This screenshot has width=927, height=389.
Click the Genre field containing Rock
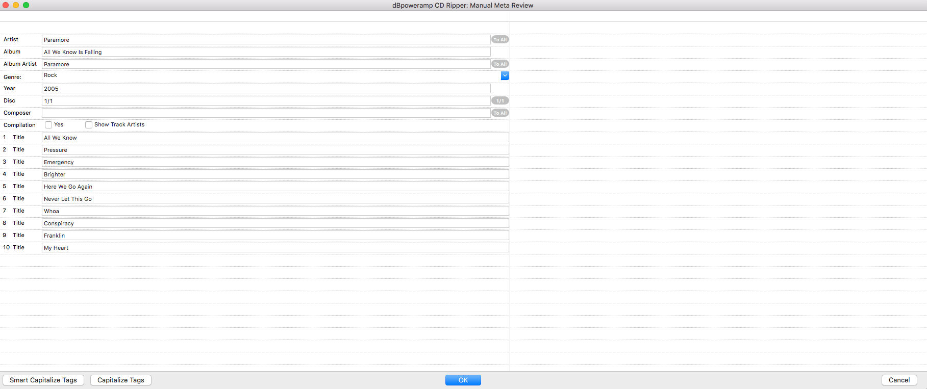270,75
